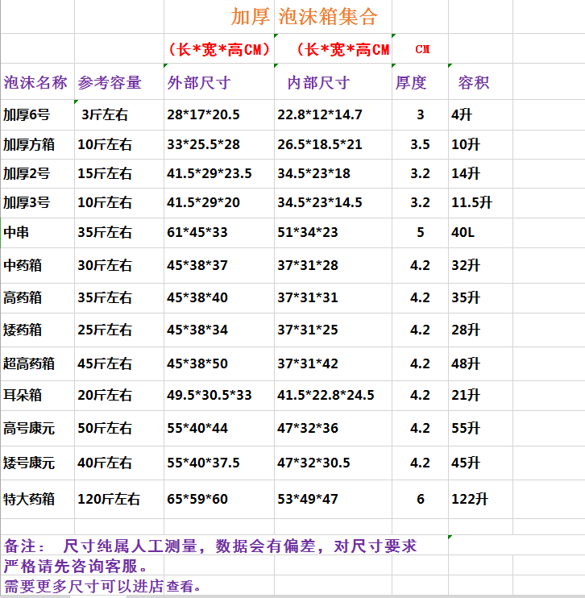585x598 pixels.
Task: Click the title cell "加厚 泡沫箱集合"
Action: [x=304, y=17]
